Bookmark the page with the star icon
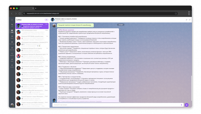This screenshot has height=114, width=201. point(176,13)
